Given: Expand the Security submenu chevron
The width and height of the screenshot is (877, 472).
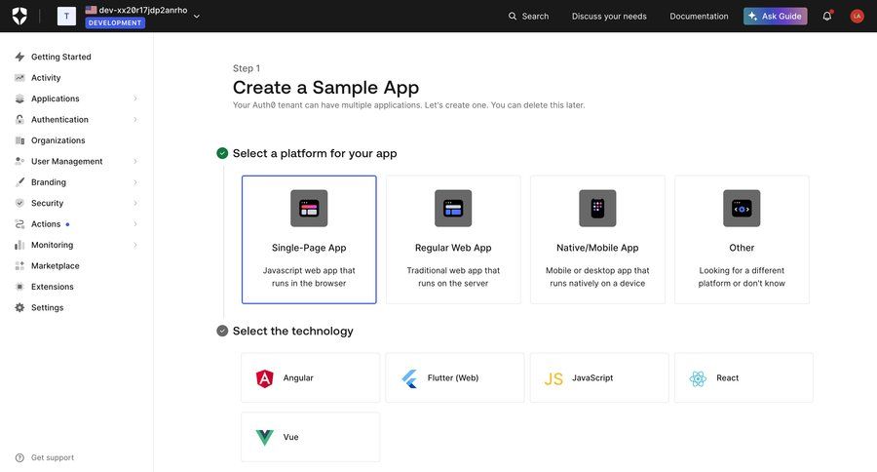Looking at the screenshot, I should tap(135, 203).
